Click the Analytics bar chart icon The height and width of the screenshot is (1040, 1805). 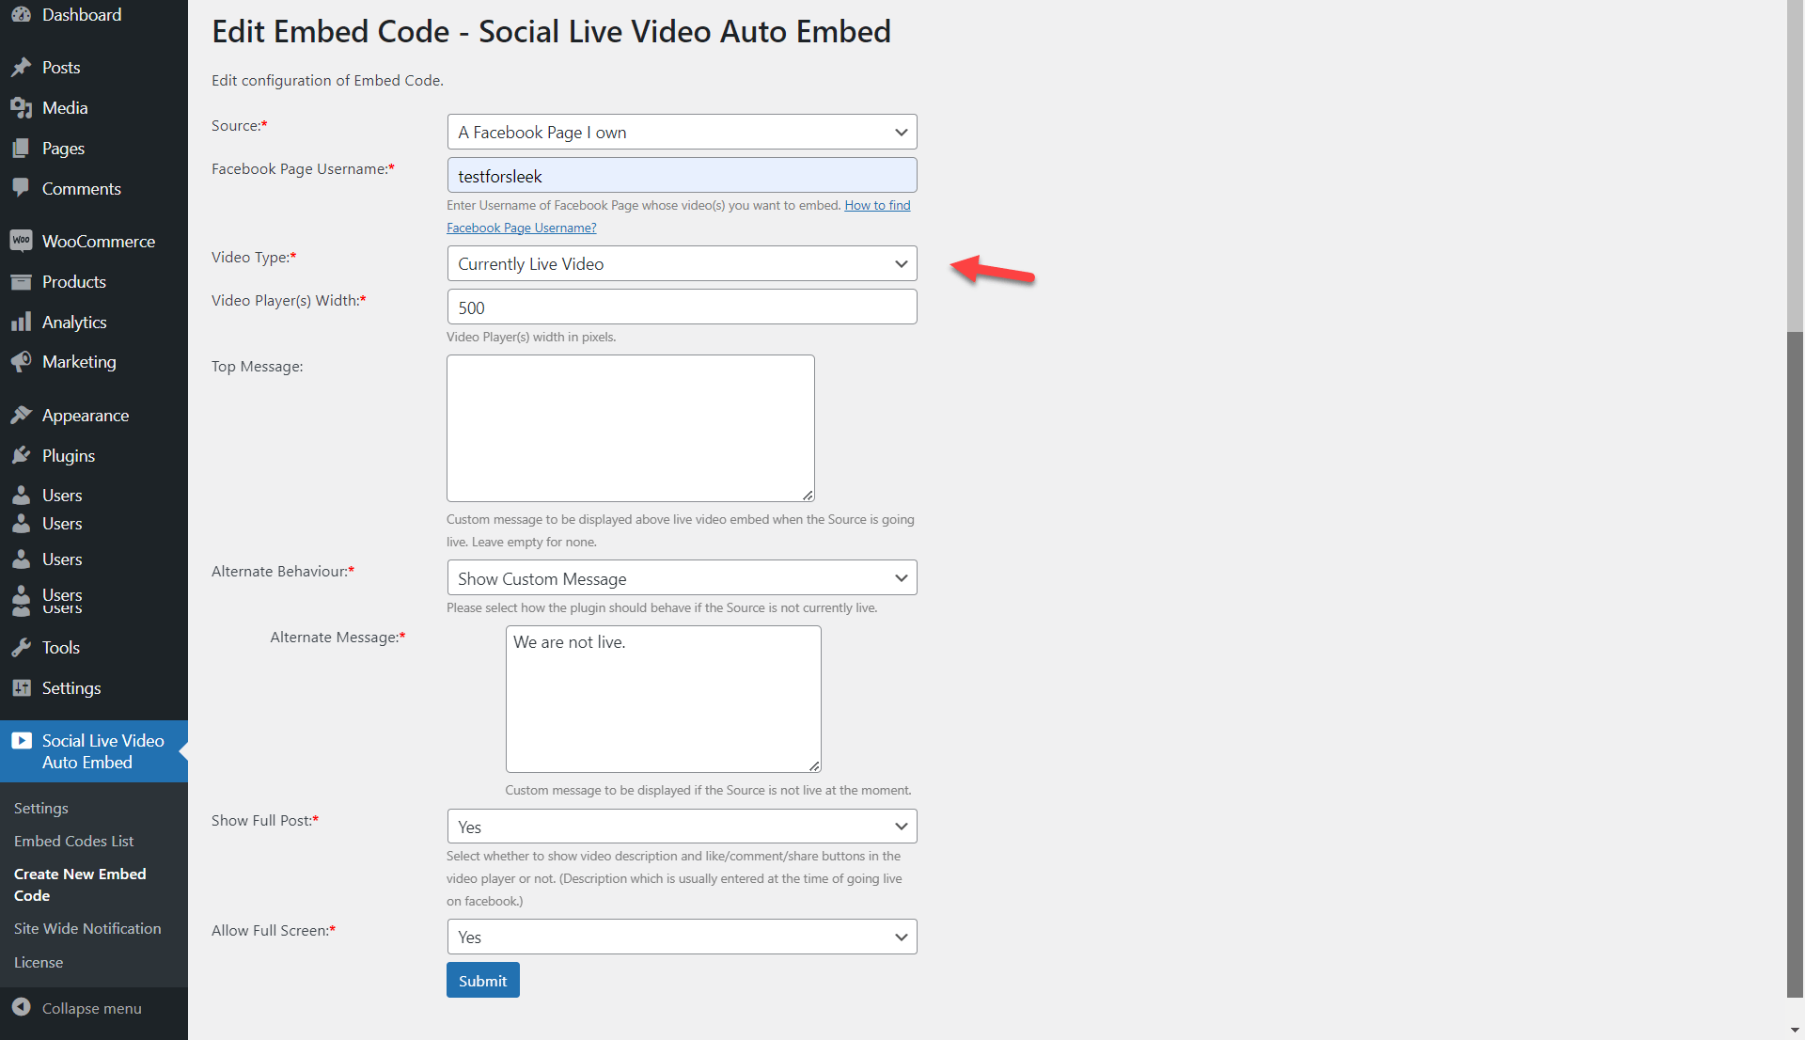[21, 323]
